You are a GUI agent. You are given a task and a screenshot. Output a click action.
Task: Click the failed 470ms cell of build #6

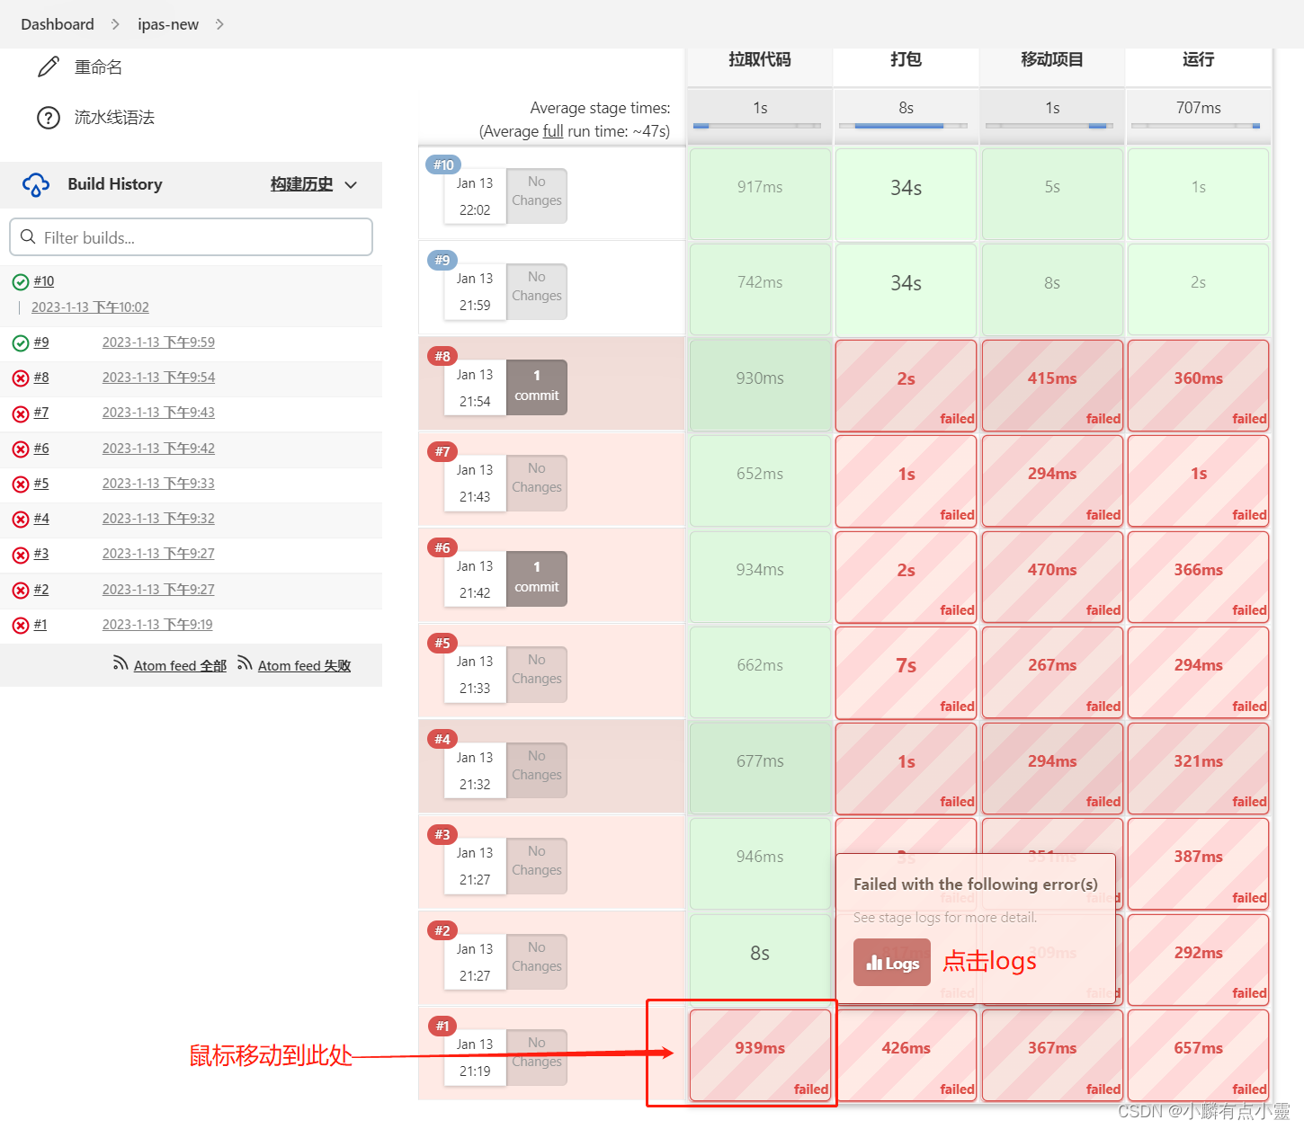[1052, 577]
